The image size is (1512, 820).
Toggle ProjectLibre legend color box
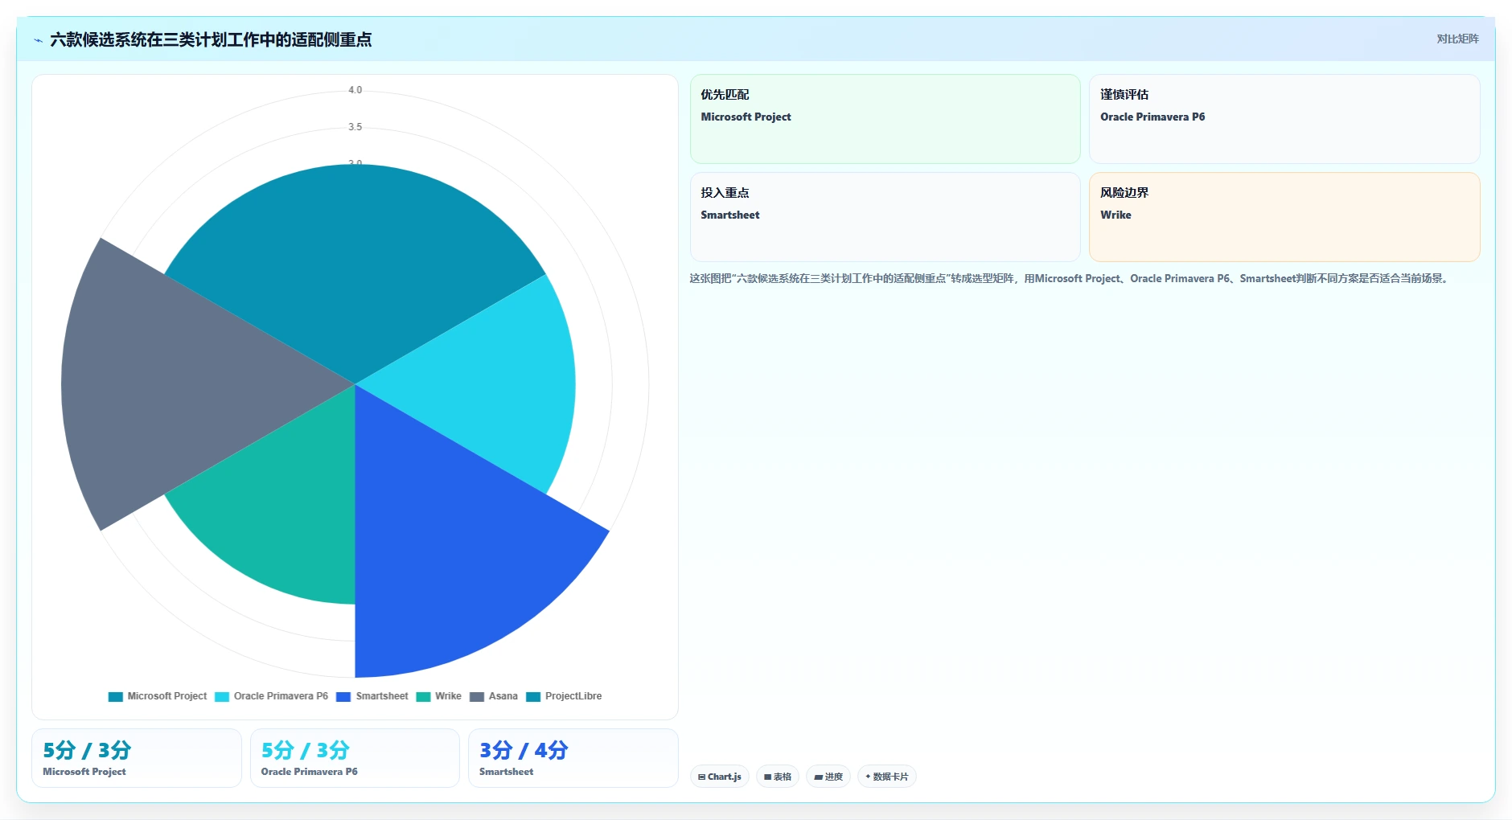[533, 696]
